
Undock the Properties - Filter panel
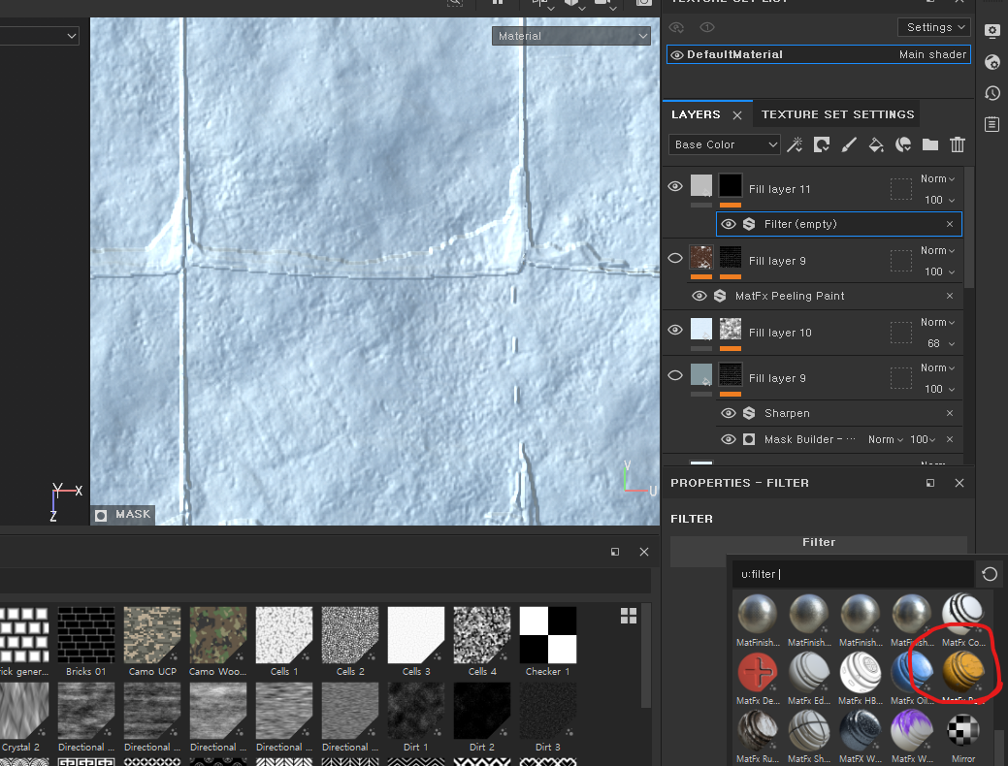click(x=930, y=483)
